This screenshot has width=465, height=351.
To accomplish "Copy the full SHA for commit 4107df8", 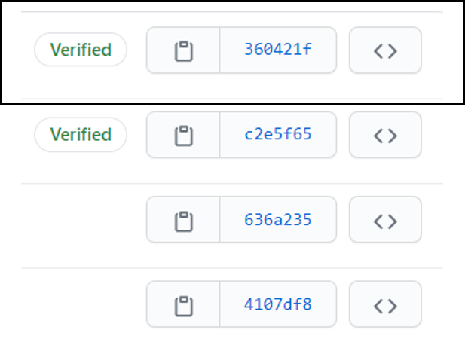I will [183, 304].
